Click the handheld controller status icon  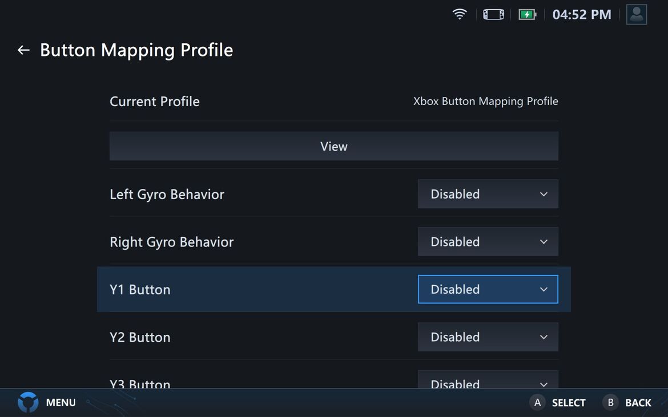coord(493,14)
